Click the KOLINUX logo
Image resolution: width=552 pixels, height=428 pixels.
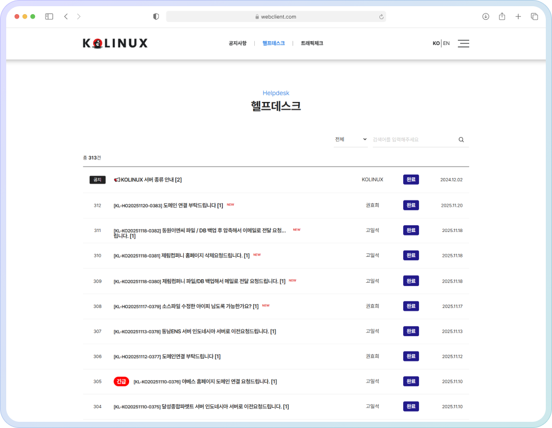coord(115,43)
